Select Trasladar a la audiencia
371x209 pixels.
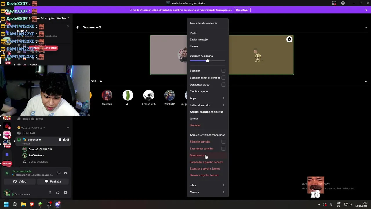(x=208, y=23)
